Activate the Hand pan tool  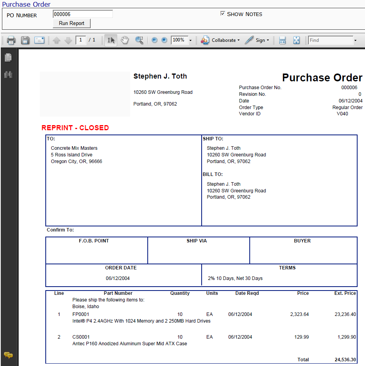point(125,40)
